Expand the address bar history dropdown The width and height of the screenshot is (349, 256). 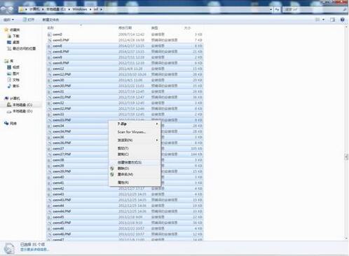coord(271,9)
